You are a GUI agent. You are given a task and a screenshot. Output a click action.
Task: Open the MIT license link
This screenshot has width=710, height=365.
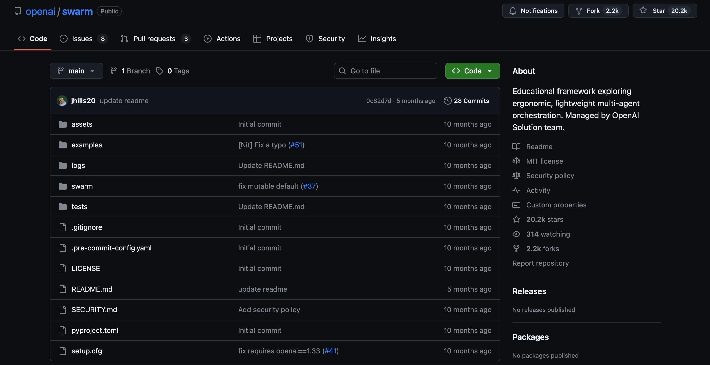(544, 161)
